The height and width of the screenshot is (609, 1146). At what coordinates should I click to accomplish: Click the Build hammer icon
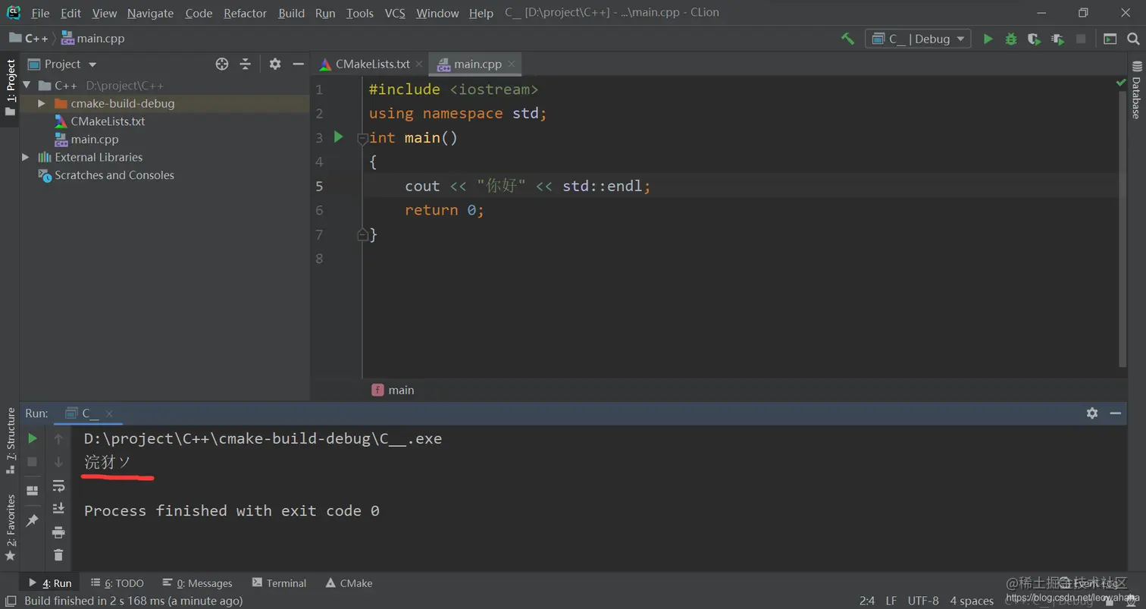(x=848, y=39)
